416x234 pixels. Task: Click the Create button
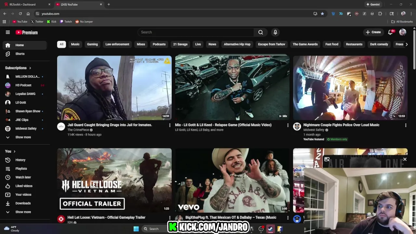[373, 32]
